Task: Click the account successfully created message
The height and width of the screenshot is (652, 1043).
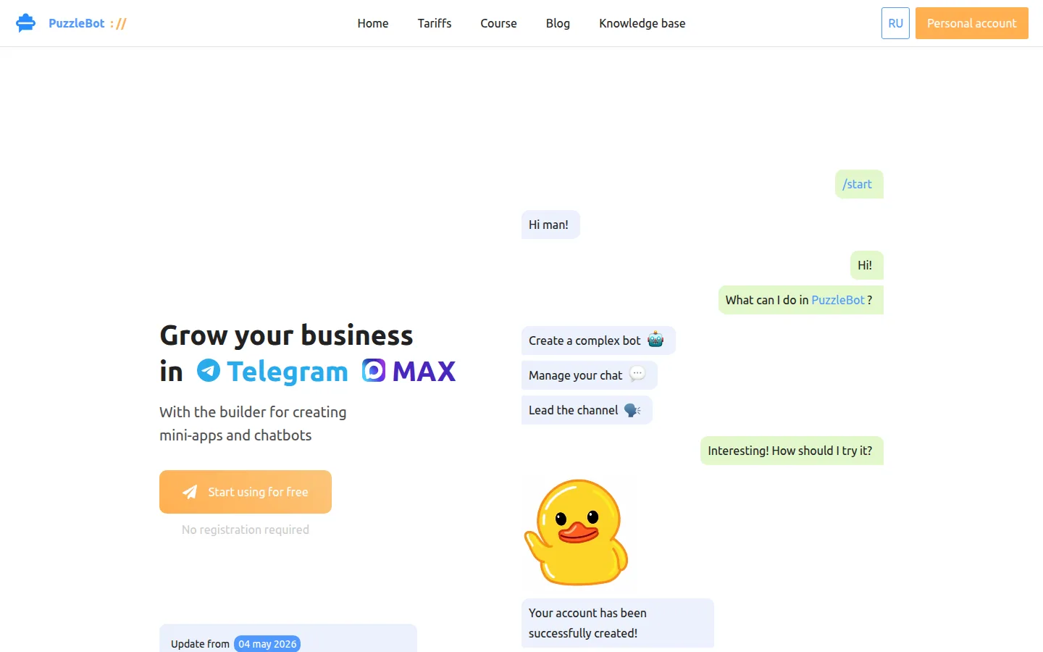Action: click(x=618, y=623)
